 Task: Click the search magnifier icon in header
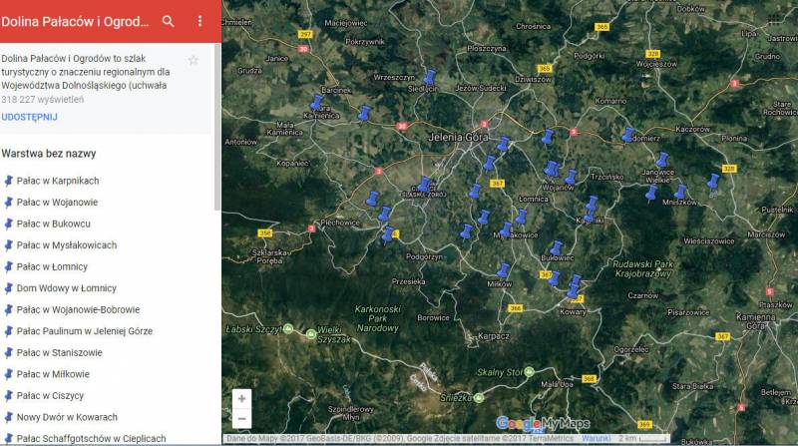pyautogui.click(x=168, y=21)
